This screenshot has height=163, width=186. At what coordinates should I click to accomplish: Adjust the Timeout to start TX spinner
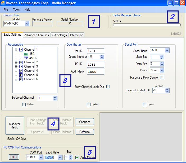coord(167,90)
